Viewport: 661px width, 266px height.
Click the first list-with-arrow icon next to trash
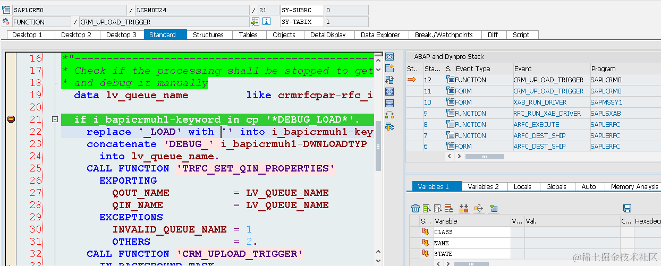tap(427, 209)
